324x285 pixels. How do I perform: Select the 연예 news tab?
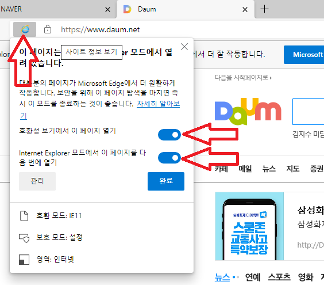[253, 277]
